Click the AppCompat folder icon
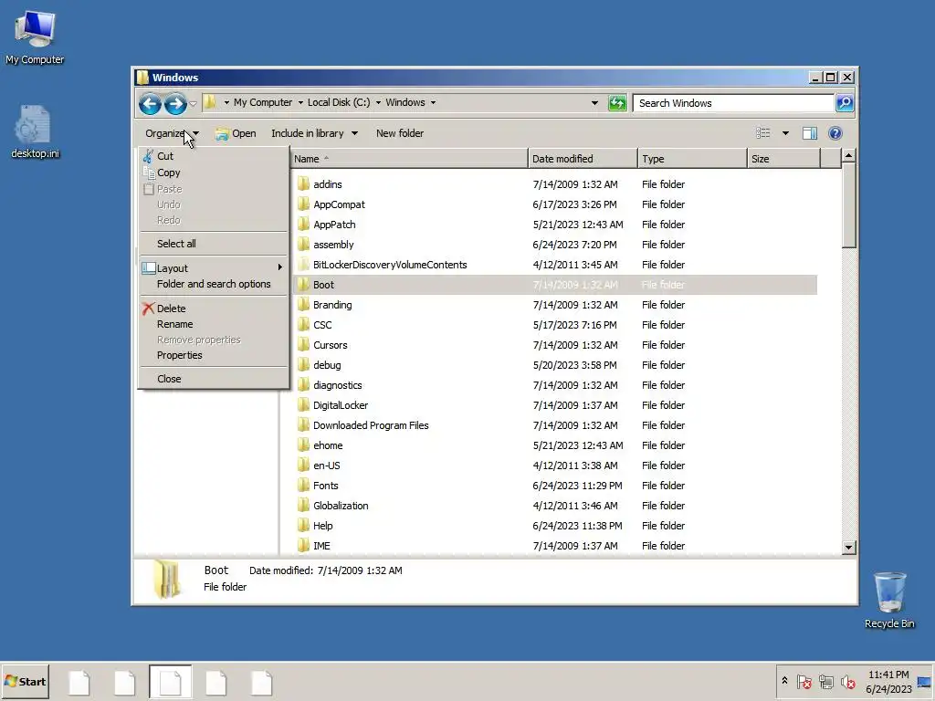This screenshot has width=935, height=701. (x=303, y=204)
